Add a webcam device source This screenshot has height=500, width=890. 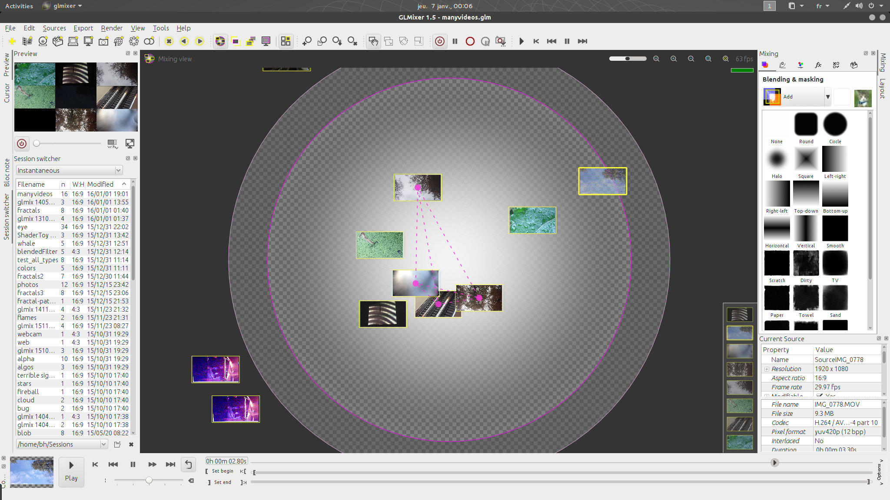point(43,41)
